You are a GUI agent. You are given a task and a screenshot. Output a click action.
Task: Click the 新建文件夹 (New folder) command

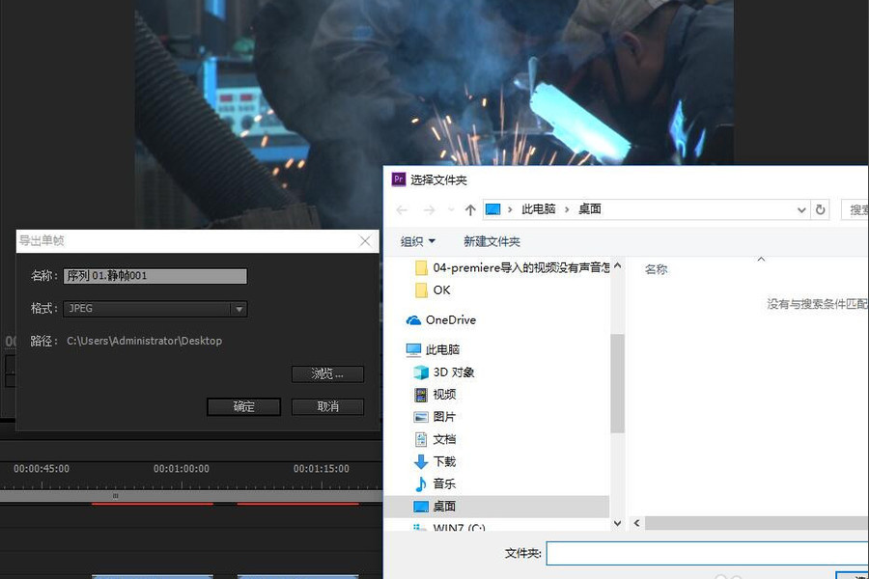[x=491, y=242]
